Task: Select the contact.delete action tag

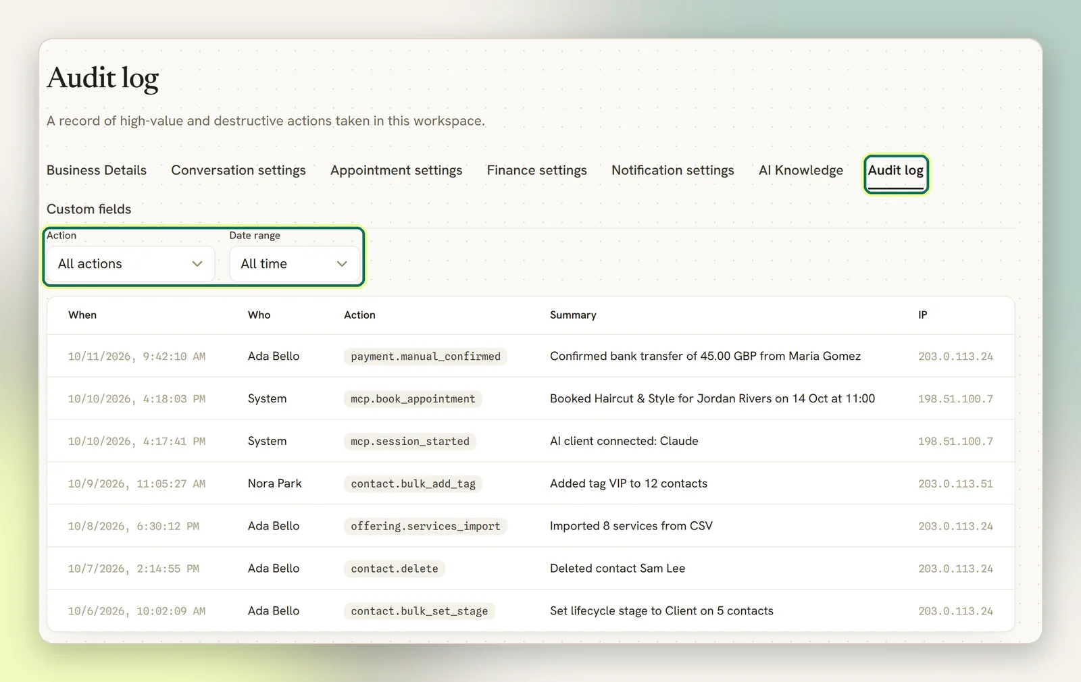Action: click(x=395, y=569)
